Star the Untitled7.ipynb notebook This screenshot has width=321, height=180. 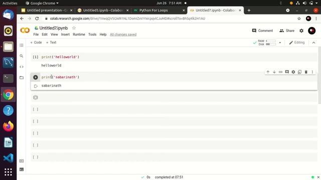[74, 28]
